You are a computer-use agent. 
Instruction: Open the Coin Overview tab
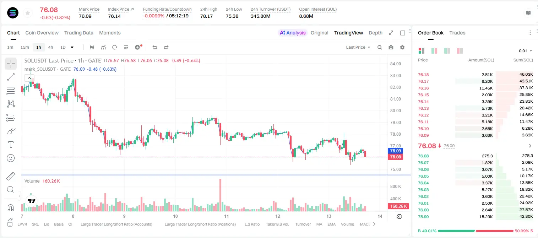[42, 33]
